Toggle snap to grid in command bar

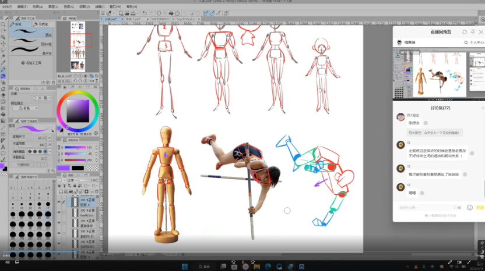tap(219, 13)
